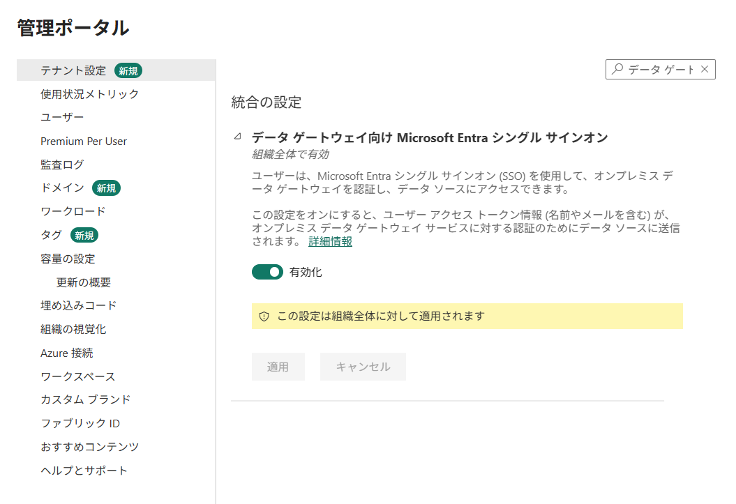The width and height of the screenshot is (736, 504).
Task: Open Azure 接続 settings
Action: coord(67,353)
